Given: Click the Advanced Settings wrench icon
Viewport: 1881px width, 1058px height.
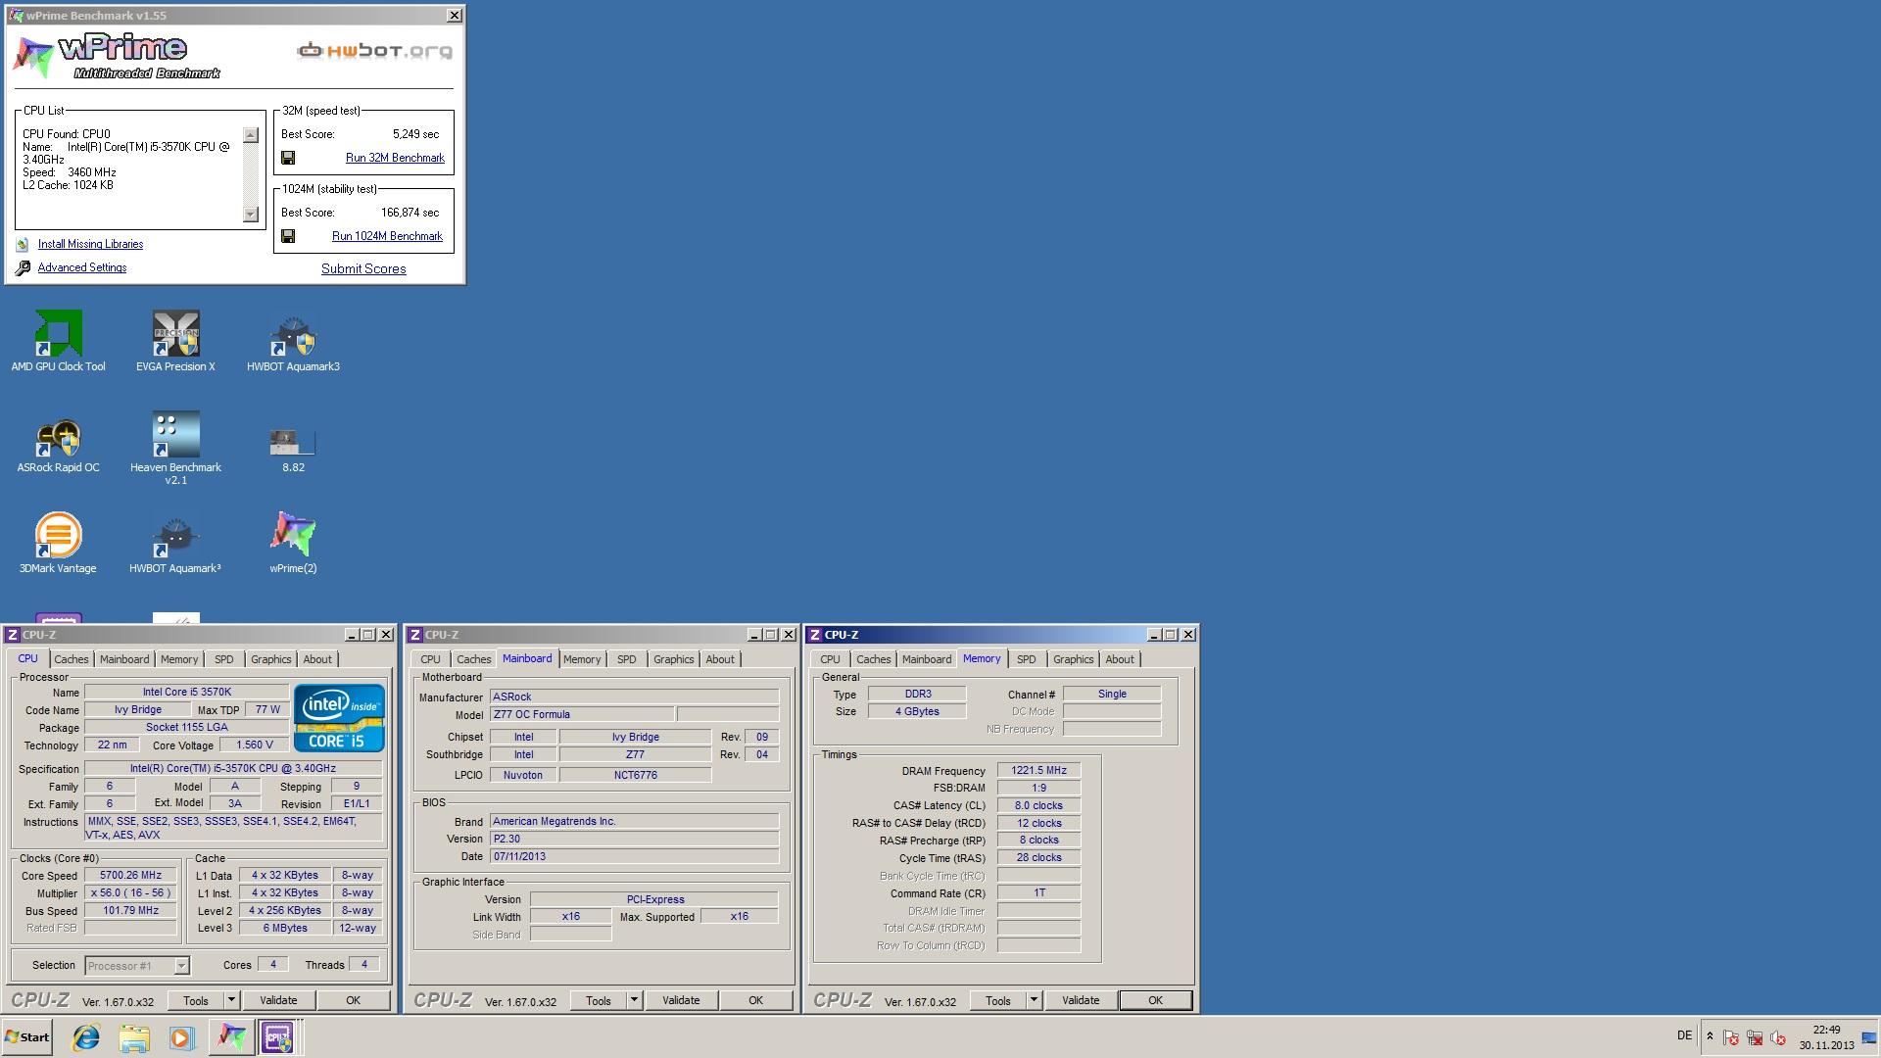Looking at the screenshot, I should pos(23,267).
